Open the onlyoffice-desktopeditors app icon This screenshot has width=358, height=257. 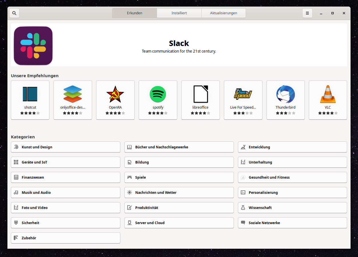point(73,94)
